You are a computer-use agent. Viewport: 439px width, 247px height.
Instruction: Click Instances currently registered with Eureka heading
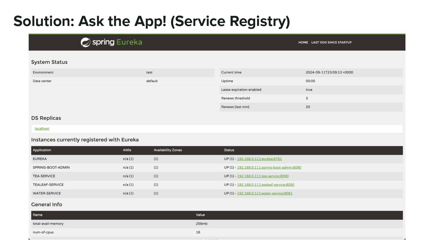coord(85,140)
